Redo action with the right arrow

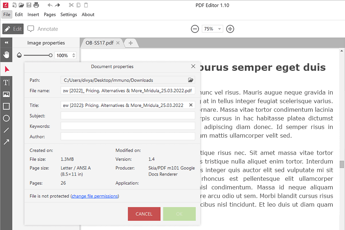click(57, 5)
